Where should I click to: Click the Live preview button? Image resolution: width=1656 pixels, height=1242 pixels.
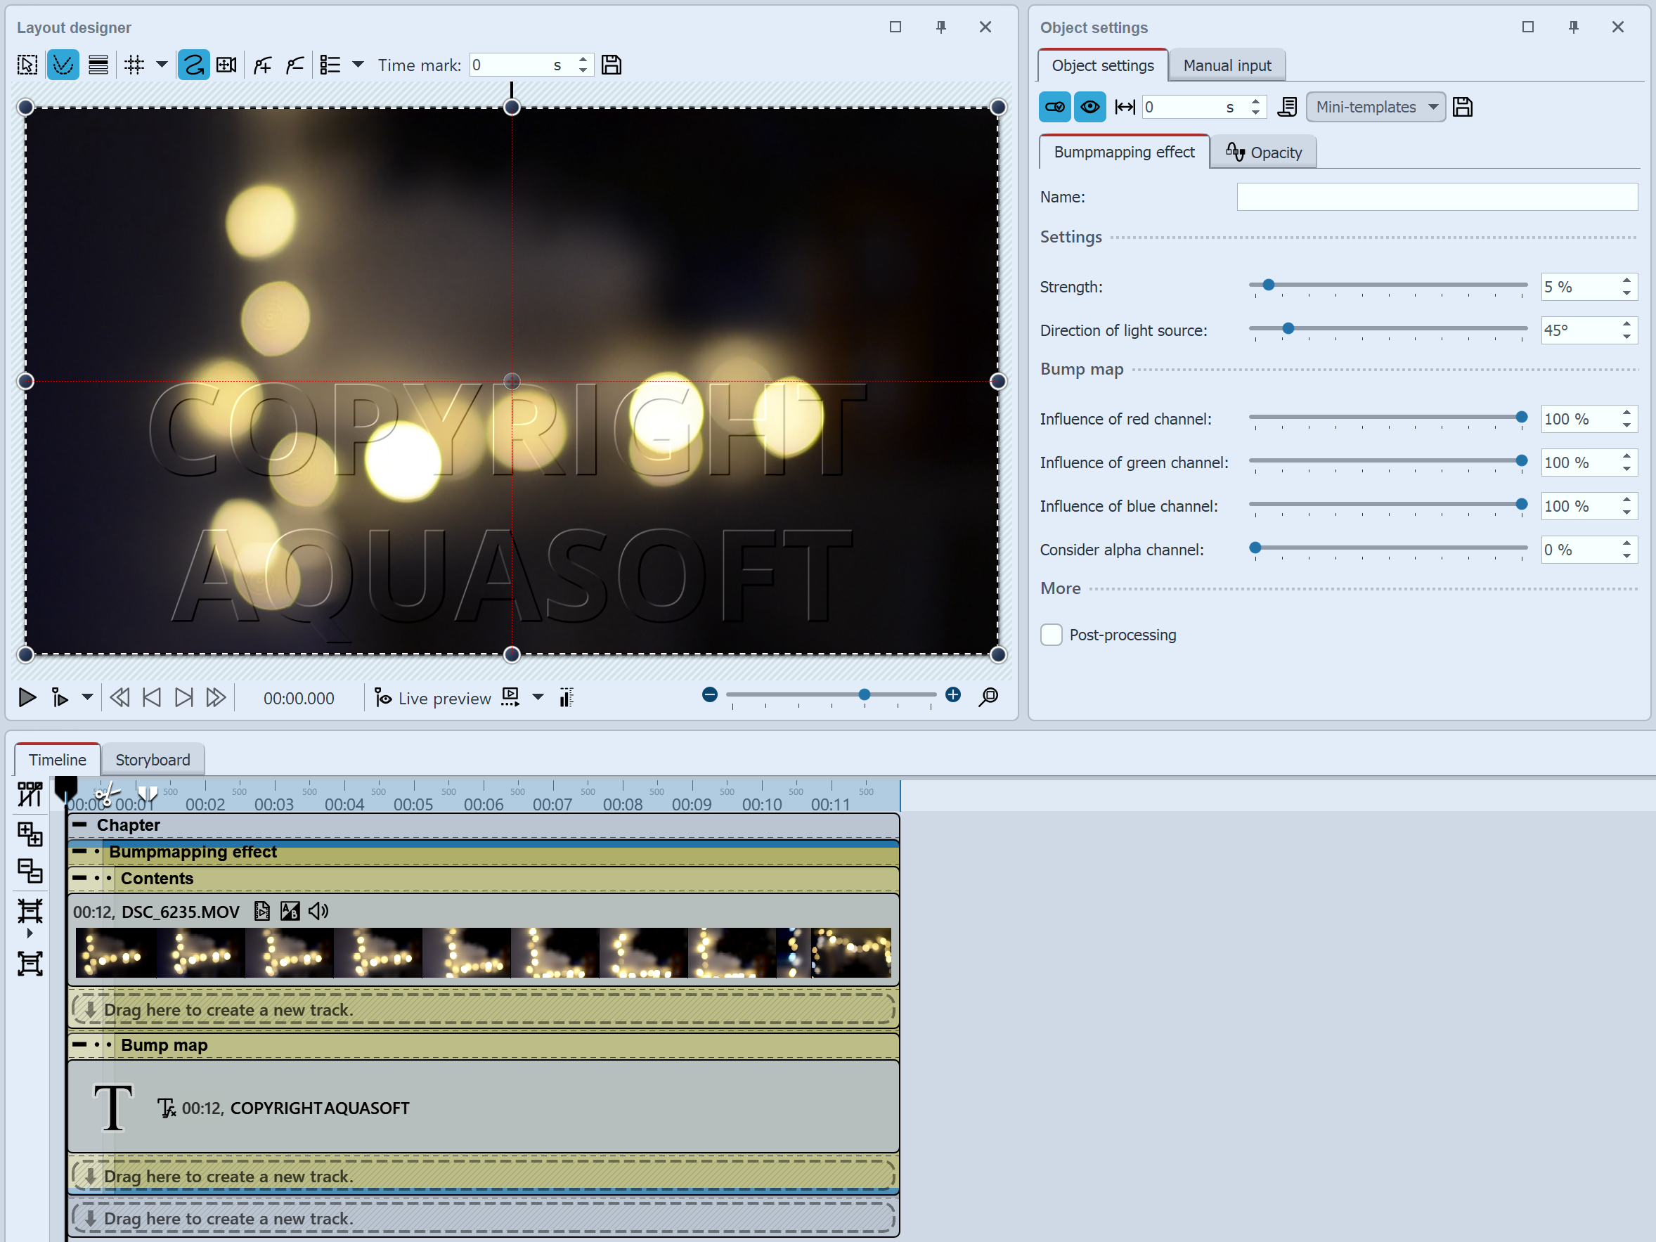coord(434,698)
